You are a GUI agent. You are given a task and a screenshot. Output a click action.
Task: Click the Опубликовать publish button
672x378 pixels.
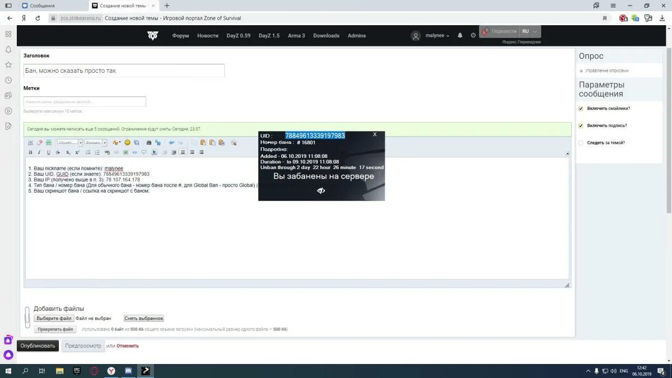[38, 346]
